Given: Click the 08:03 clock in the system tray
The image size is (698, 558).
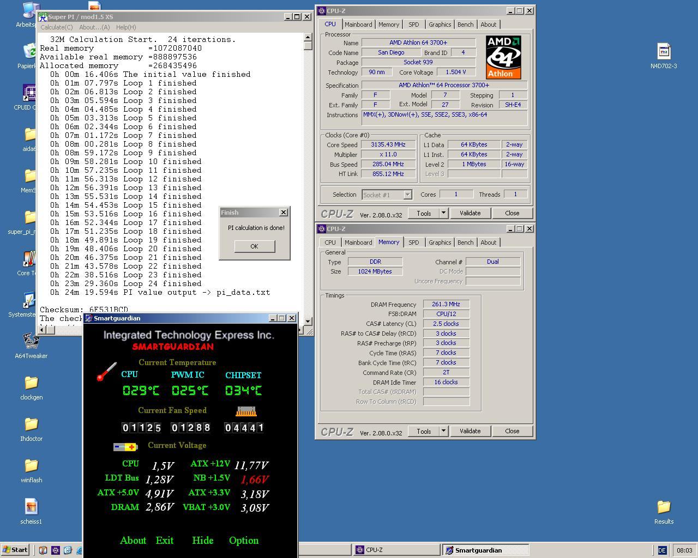Looking at the screenshot, I should click(x=684, y=550).
